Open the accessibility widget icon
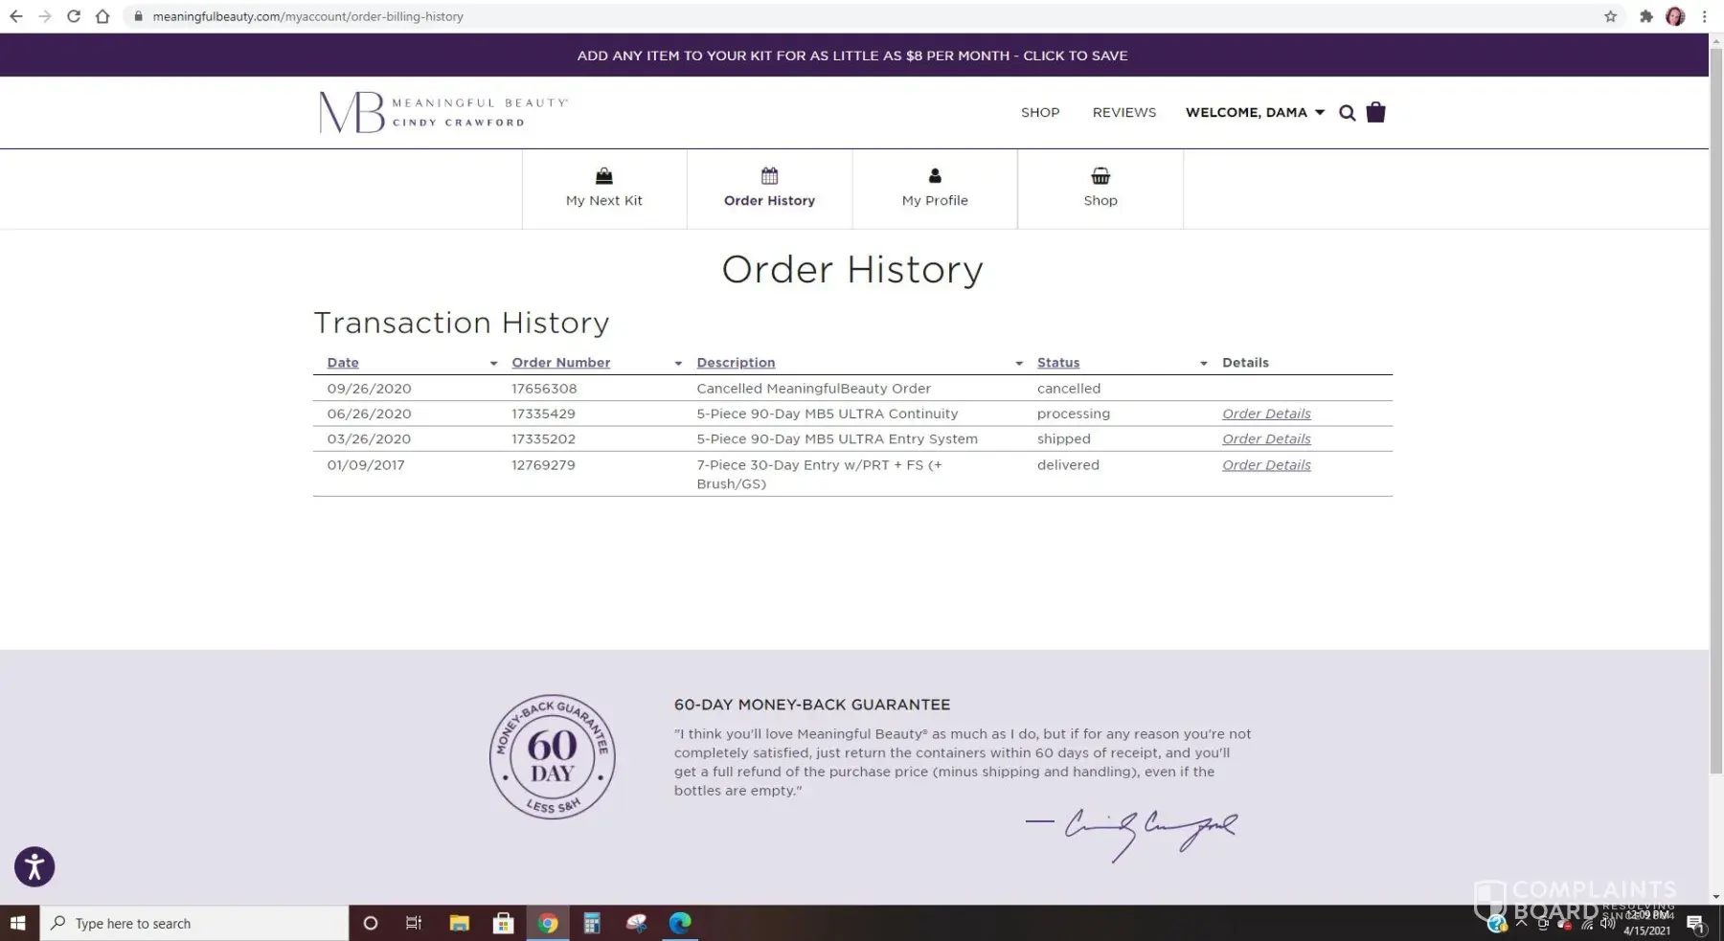1724x941 pixels. tap(34, 867)
